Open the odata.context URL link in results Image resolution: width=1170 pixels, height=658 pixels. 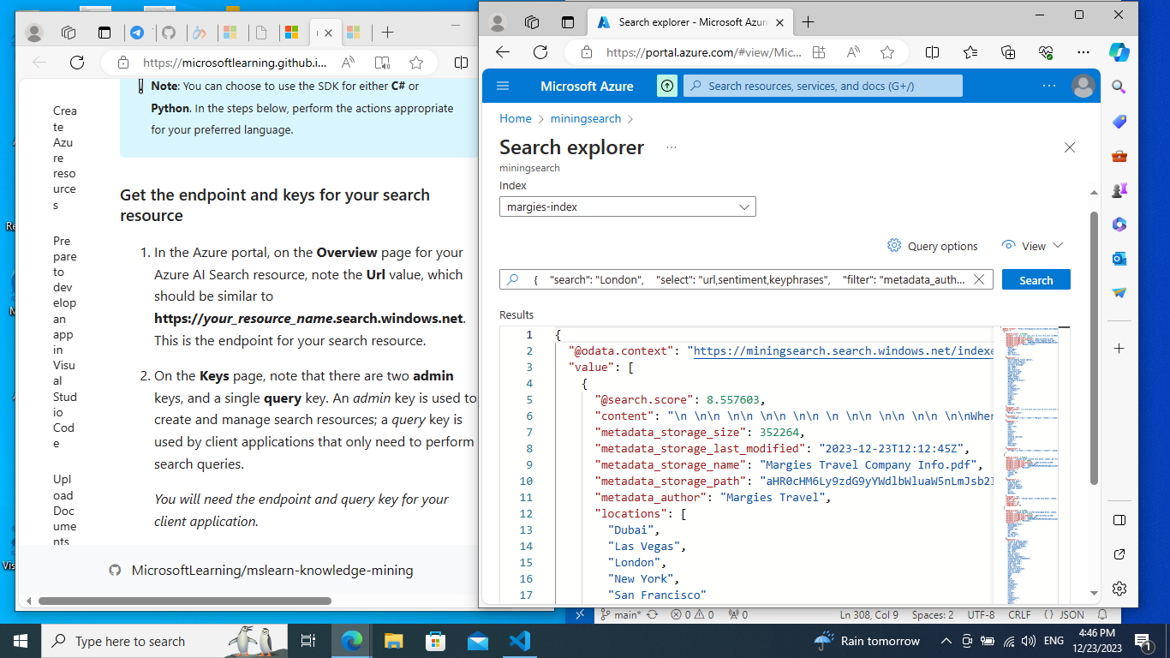(843, 350)
